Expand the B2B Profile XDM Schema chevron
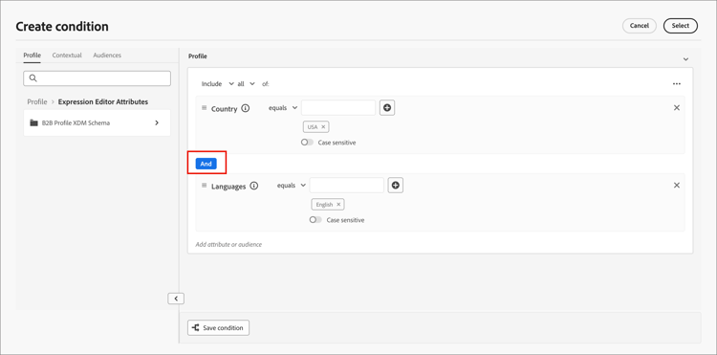 (x=157, y=122)
